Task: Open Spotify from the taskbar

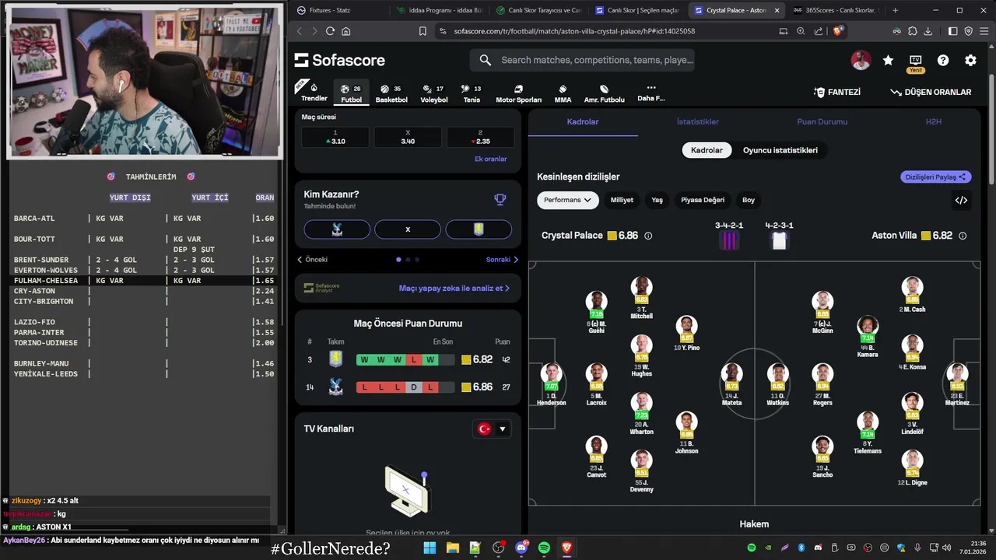Action: pyautogui.click(x=544, y=548)
